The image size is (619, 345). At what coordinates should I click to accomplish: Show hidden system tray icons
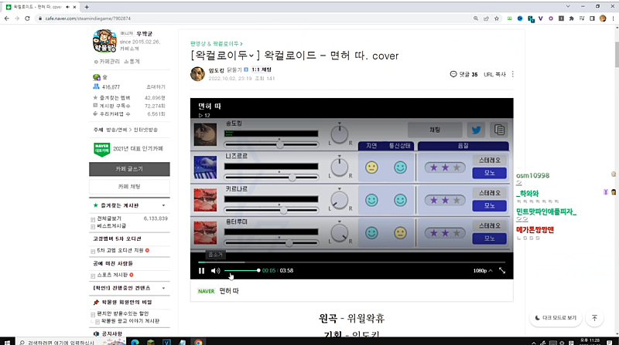click(x=534, y=343)
